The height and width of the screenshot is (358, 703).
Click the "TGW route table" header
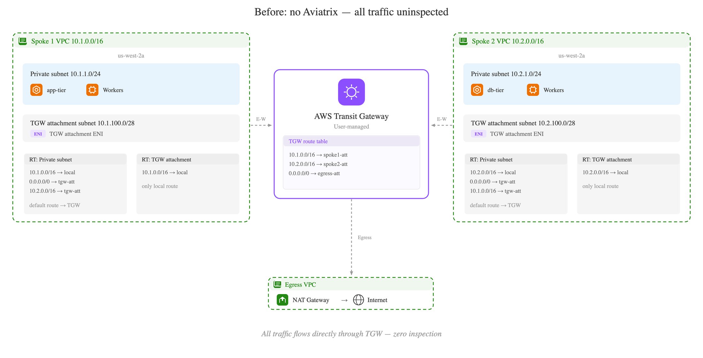pyautogui.click(x=351, y=141)
